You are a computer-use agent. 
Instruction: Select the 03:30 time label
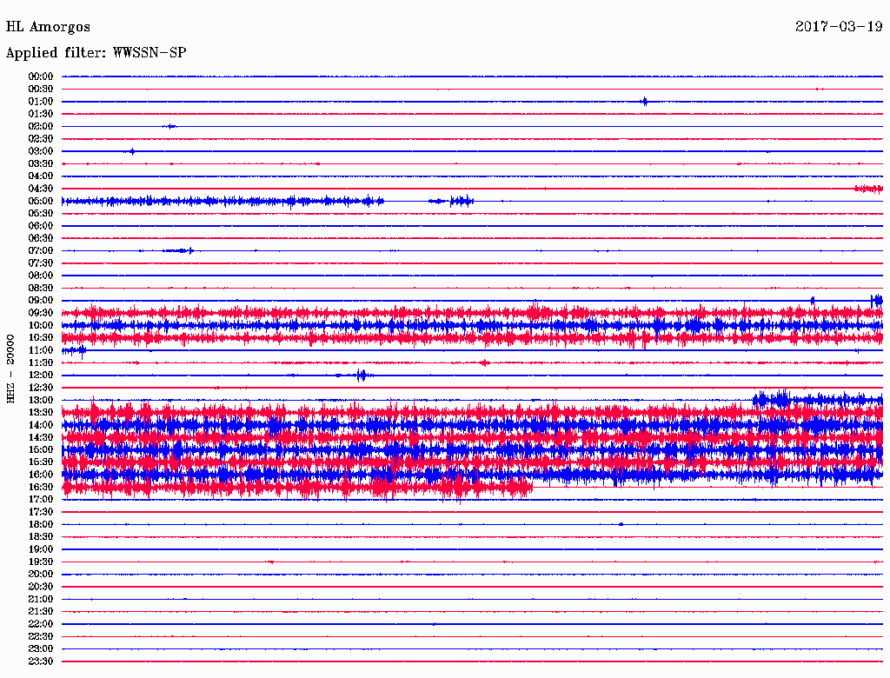coord(41,163)
